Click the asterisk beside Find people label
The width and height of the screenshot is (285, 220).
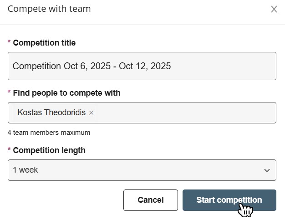[10, 92]
